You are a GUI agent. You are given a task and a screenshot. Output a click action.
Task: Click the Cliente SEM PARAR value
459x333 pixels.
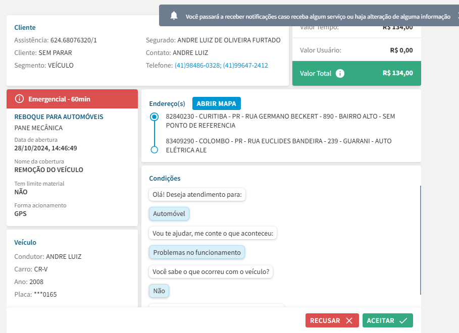click(56, 52)
